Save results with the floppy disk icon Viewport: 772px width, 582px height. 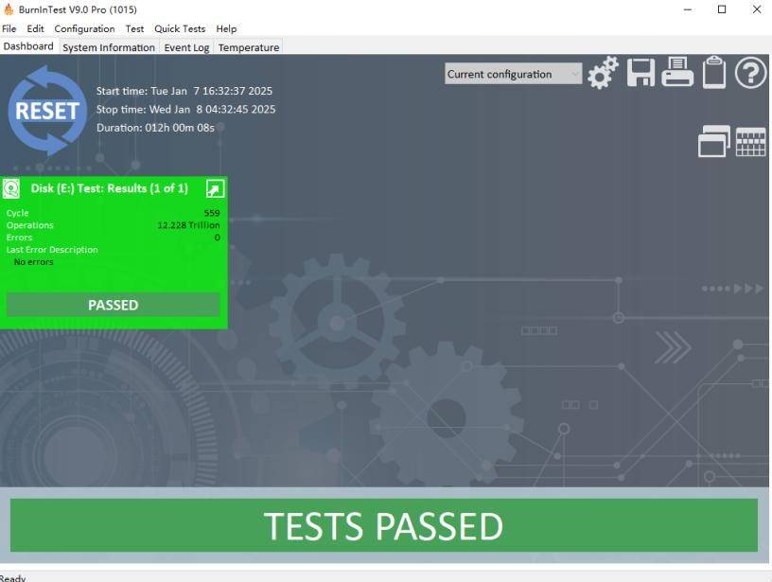tap(641, 73)
